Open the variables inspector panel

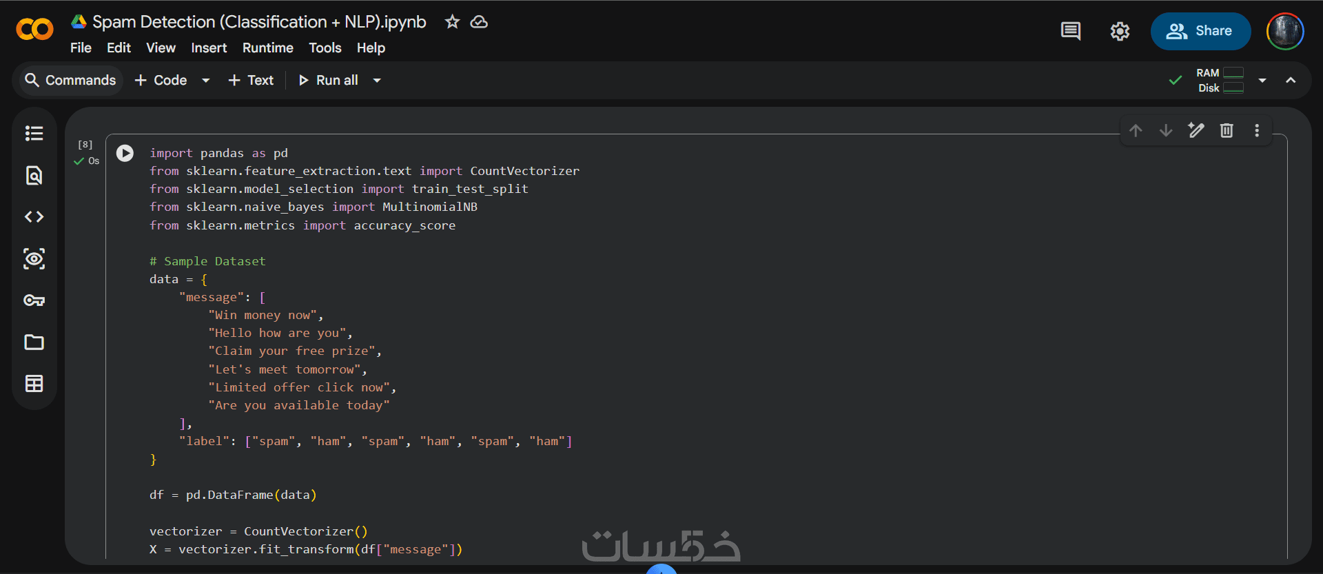[34, 258]
